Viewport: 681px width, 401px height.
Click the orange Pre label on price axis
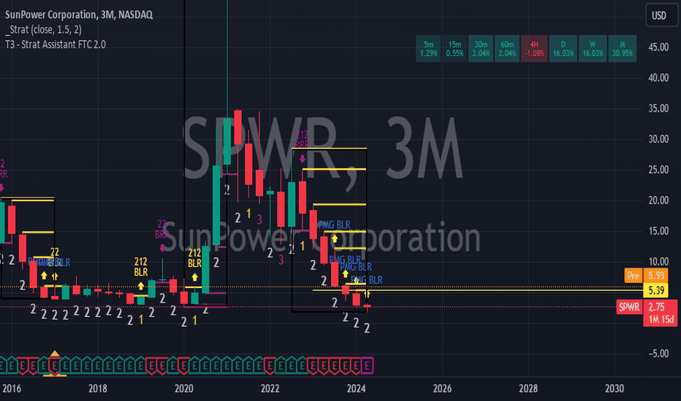[634, 276]
